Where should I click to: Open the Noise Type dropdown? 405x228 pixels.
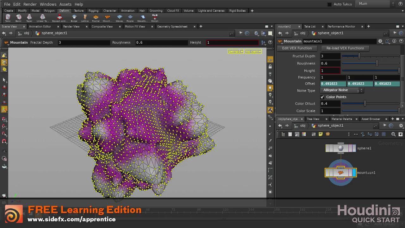[x=342, y=90]
